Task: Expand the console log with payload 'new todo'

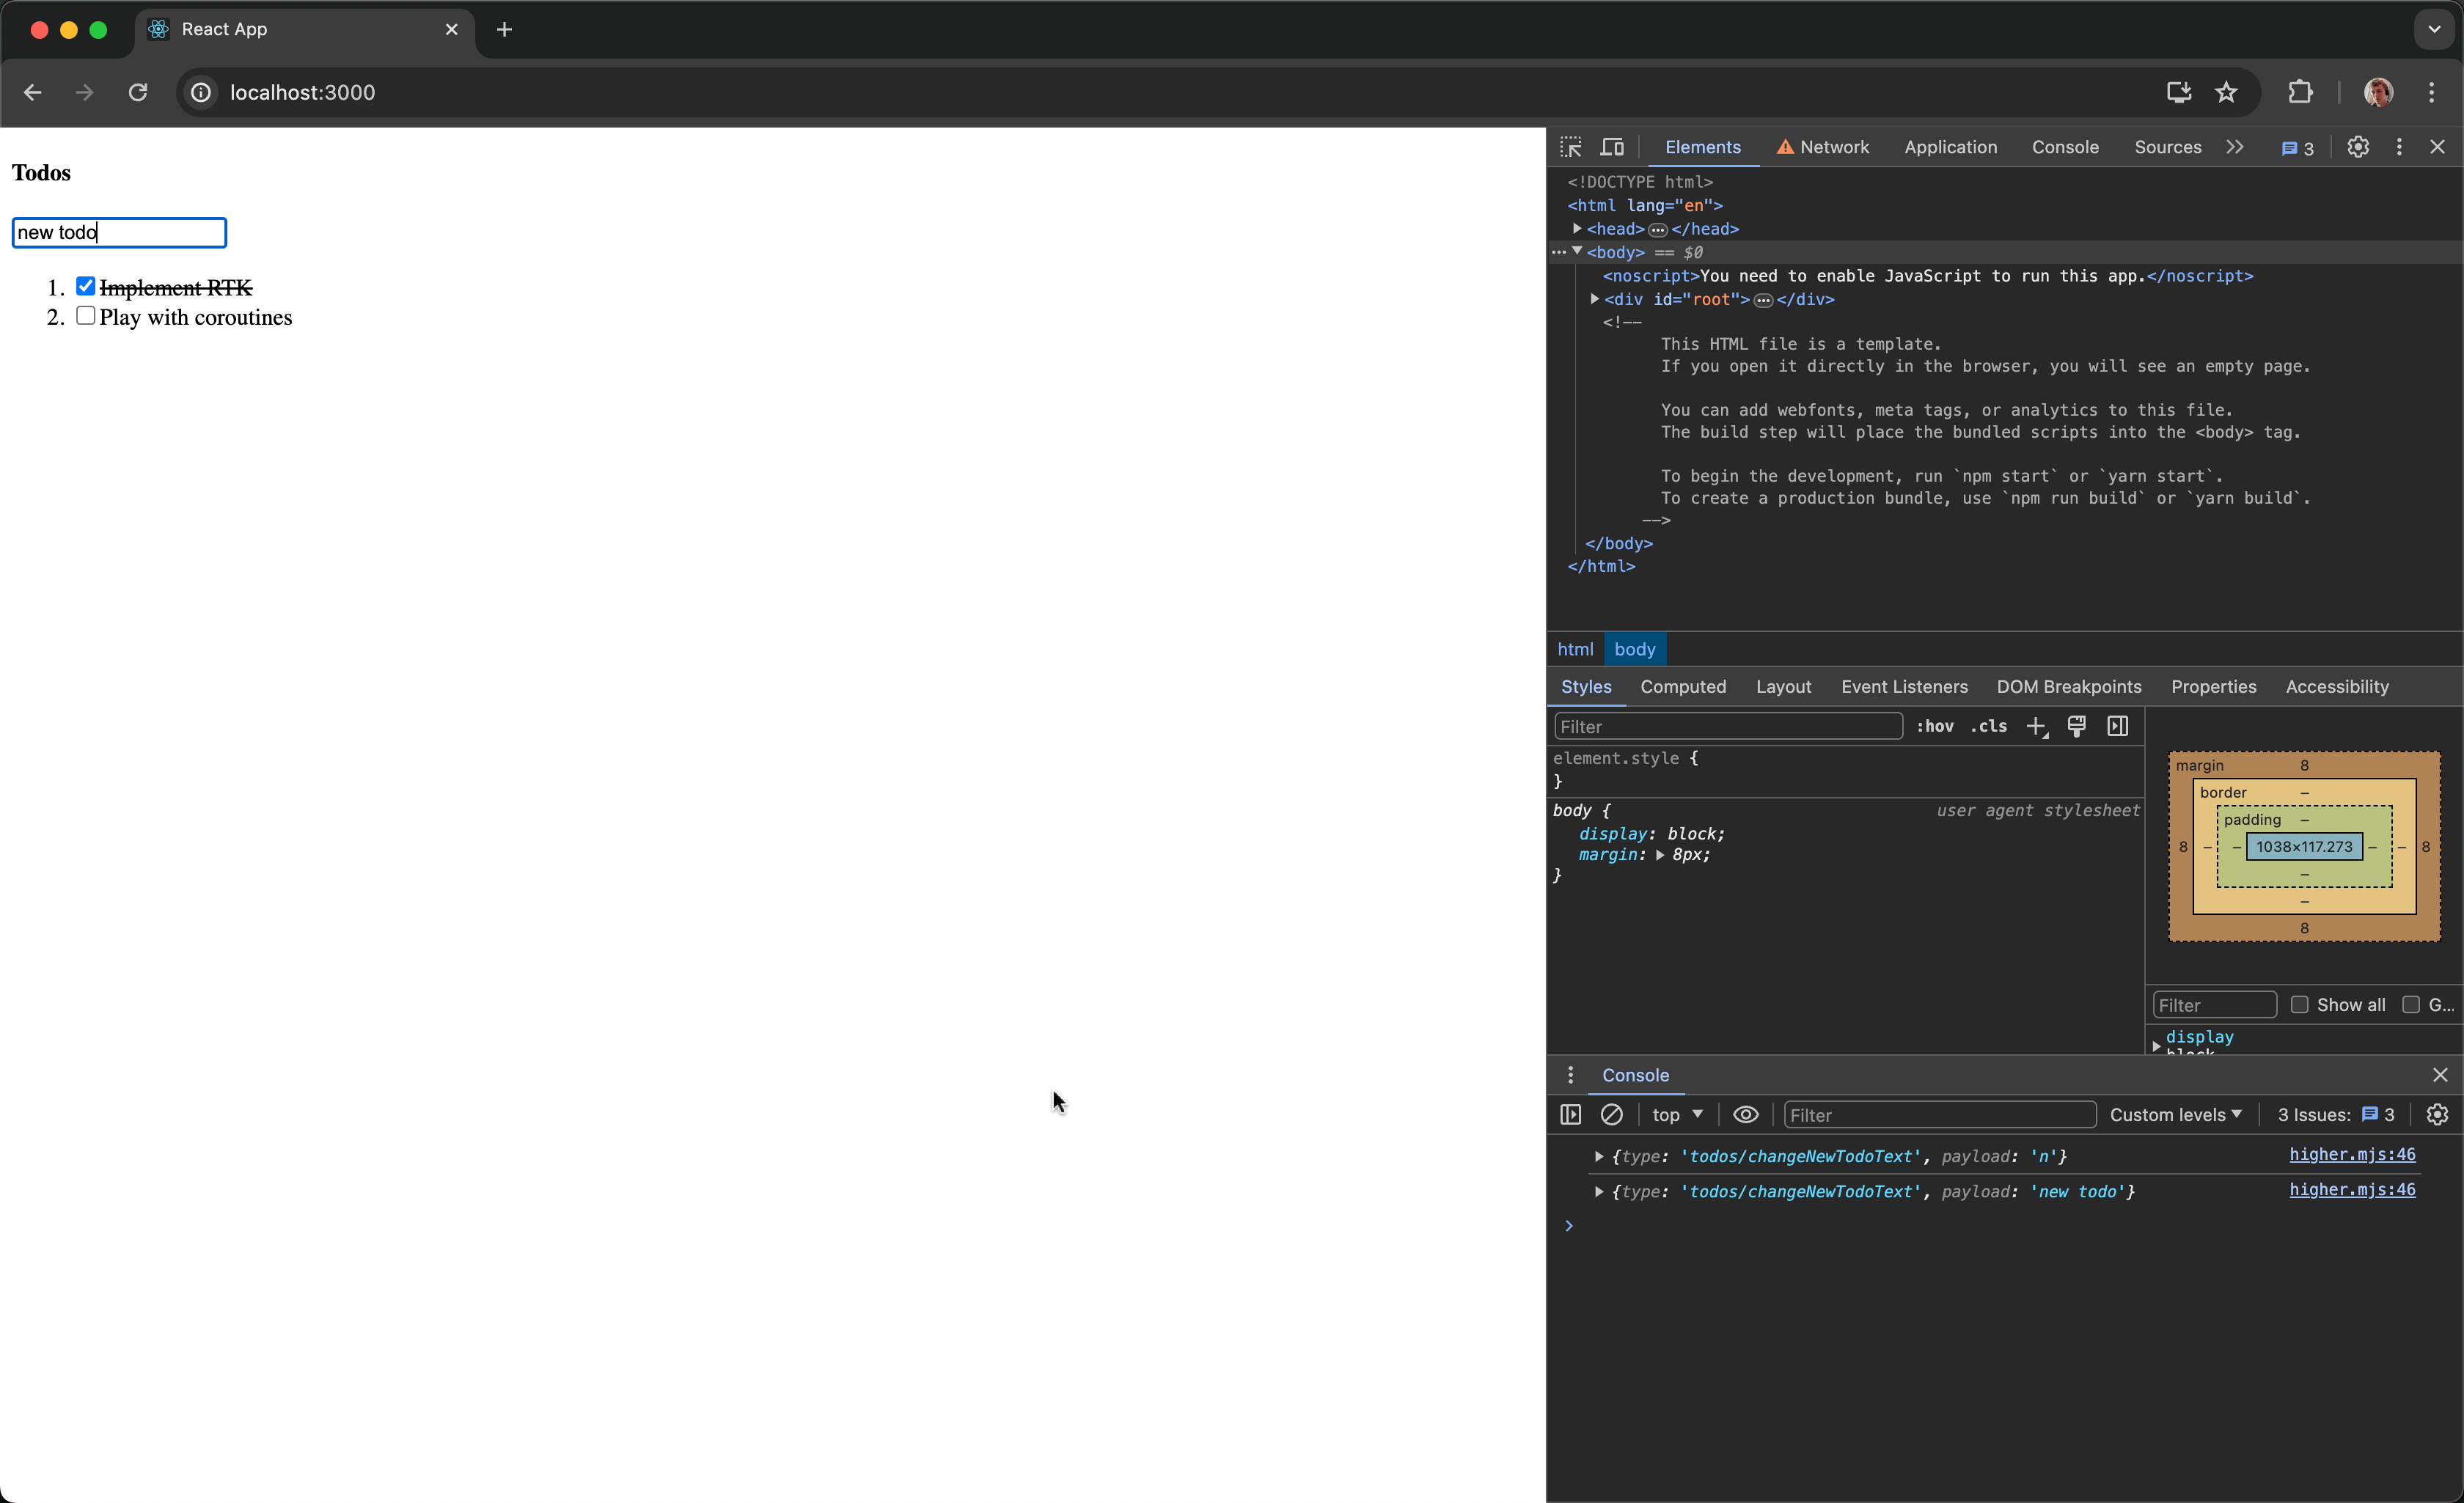Action: click(x=1599, y=1192)
